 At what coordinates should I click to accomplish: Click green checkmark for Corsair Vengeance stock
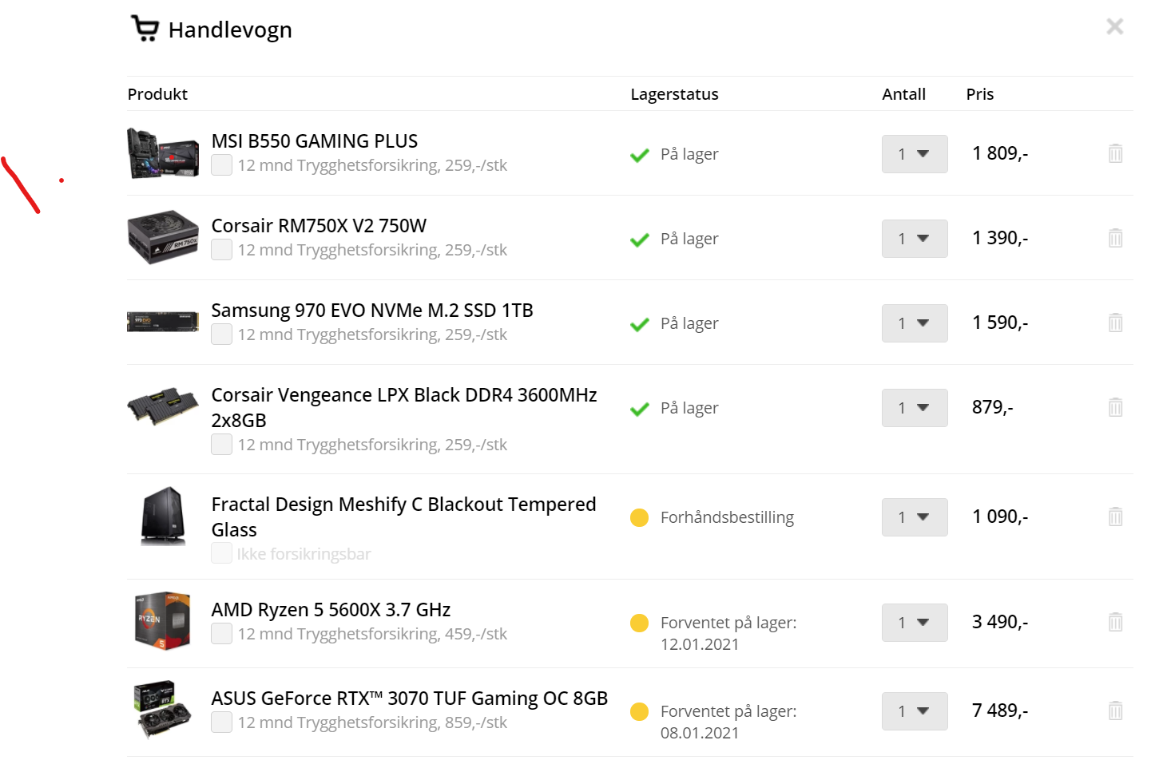tap(640, 409)
